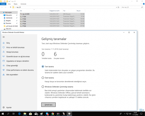
Task: Open the Paylaş ribbon tab
Action: tap(16, 4)
